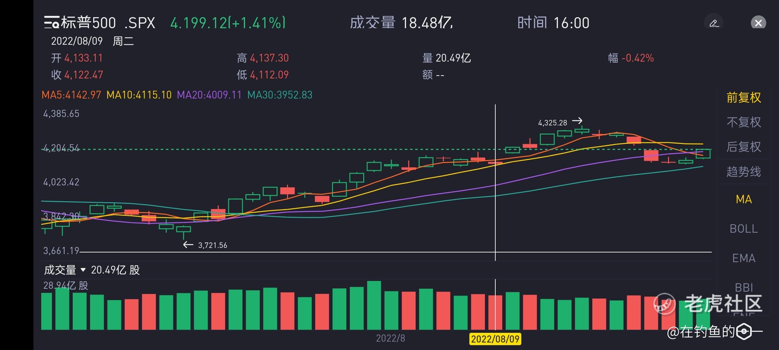Tap the MA5:4142.97 legend value
The width and height of the screenshot is (779, 350).
tap(71, 95)
